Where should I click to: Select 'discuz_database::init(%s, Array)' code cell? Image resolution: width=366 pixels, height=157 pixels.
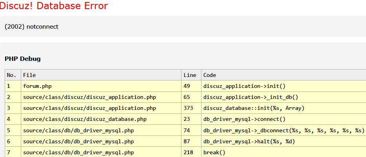point(284,108)
